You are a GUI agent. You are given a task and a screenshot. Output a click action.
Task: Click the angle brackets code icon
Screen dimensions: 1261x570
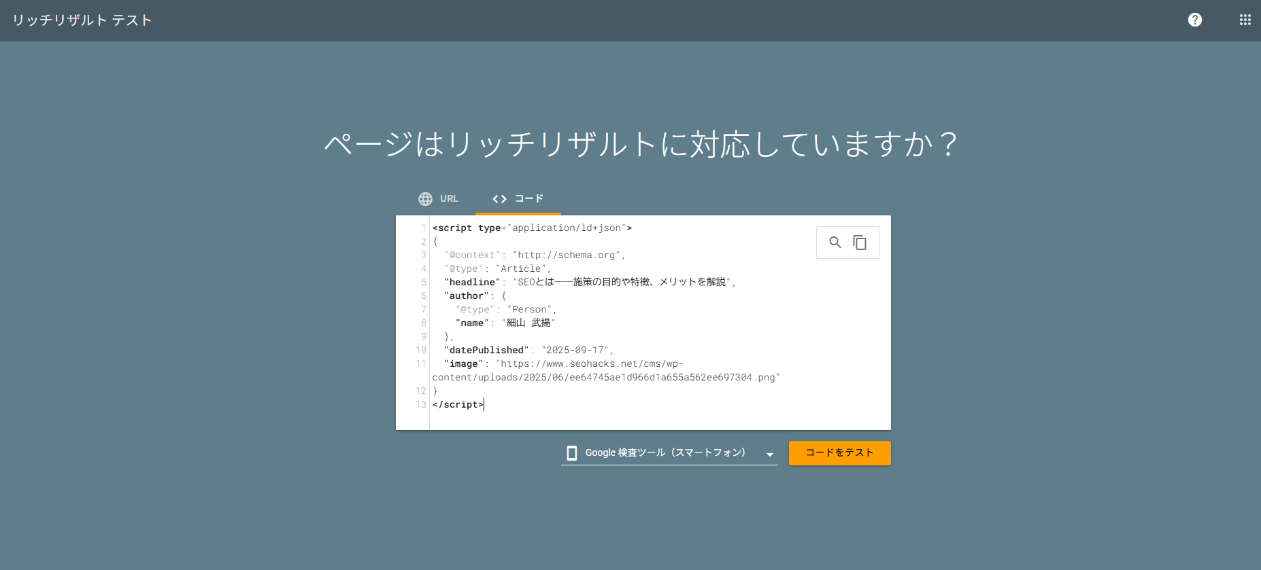tap(500, 199)
